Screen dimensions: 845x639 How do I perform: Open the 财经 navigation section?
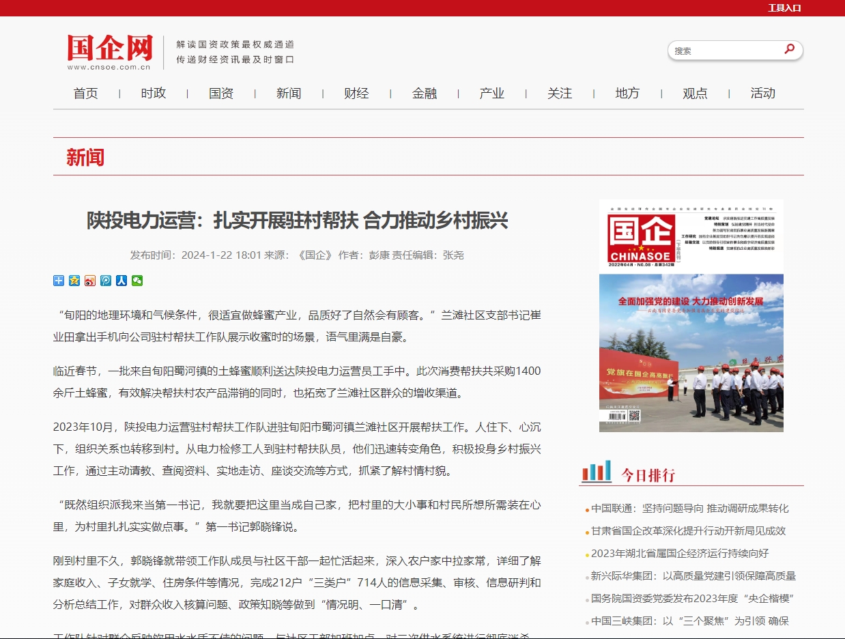[356, 94]
